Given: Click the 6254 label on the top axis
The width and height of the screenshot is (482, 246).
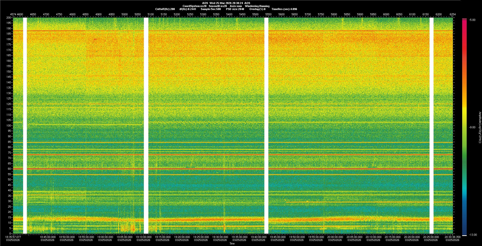Looking at the screenshot, I should (x=452, y=14).
